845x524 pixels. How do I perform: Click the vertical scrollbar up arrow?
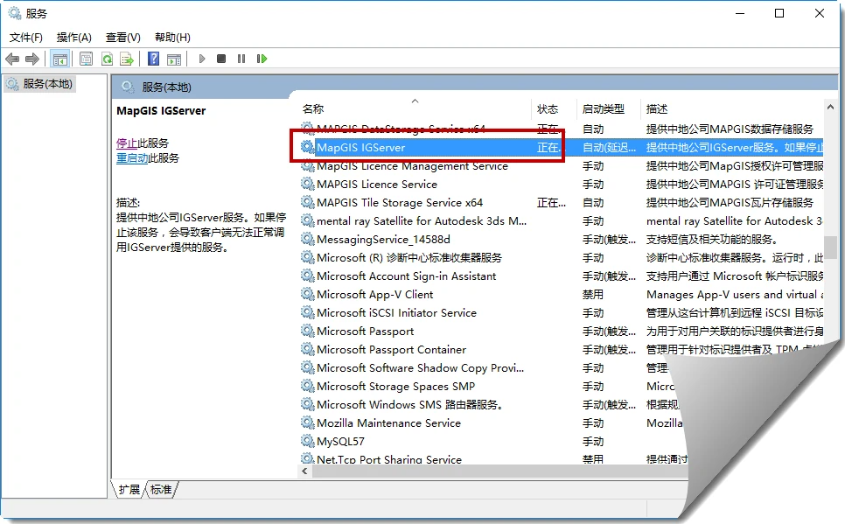click(830, 108)
